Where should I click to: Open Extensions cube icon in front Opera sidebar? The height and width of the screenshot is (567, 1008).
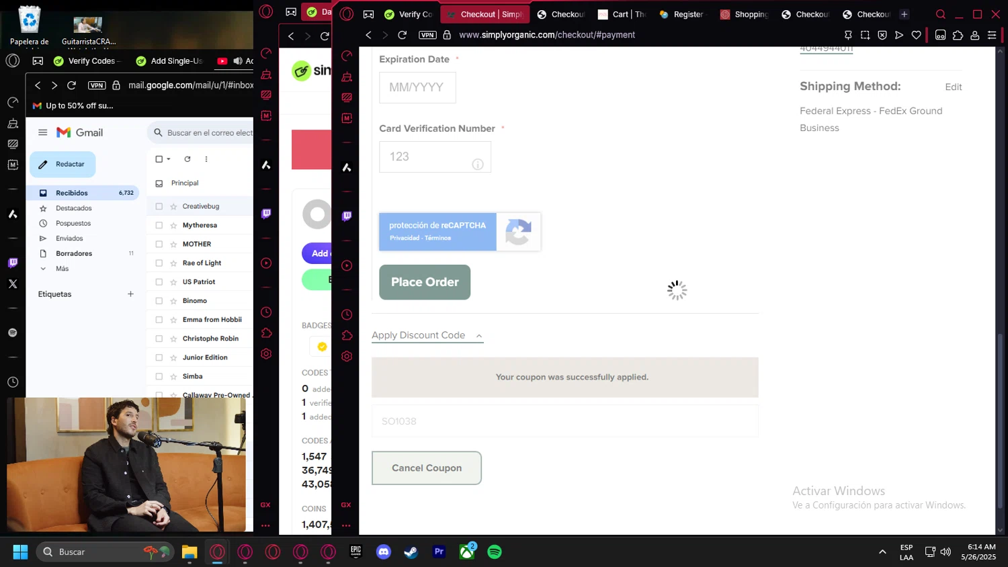pos(347,335)
